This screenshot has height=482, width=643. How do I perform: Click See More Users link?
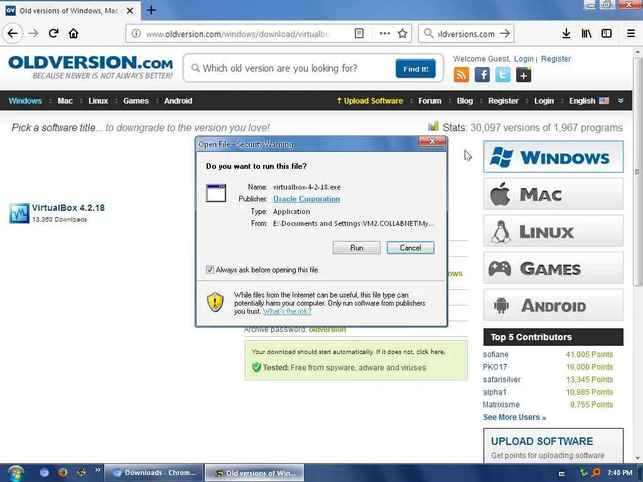point(514,417)
